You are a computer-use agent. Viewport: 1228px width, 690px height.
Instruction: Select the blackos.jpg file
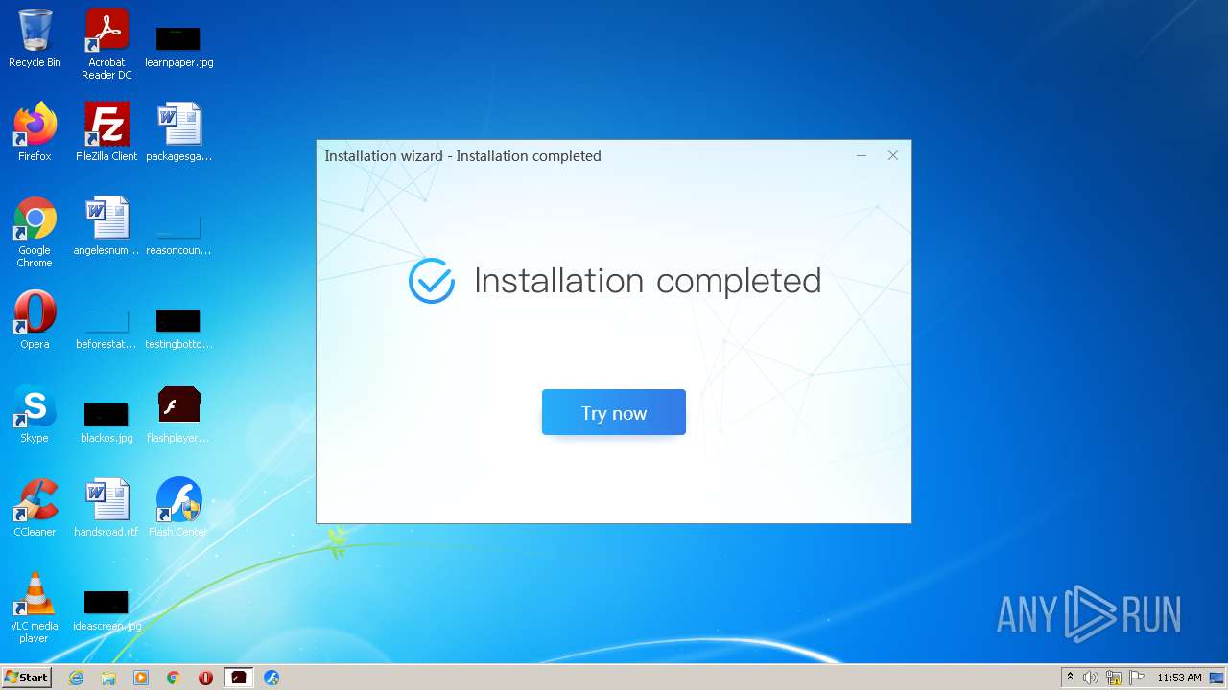106,422
